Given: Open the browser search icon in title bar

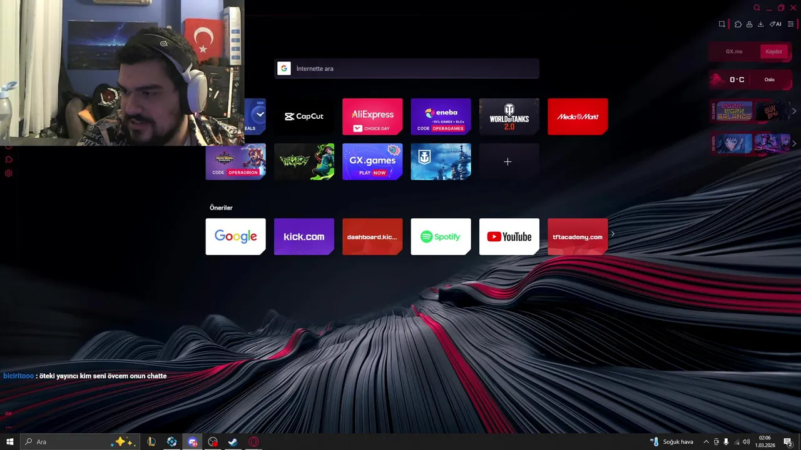Looking at the screenshot, I should tap(757, 8).
